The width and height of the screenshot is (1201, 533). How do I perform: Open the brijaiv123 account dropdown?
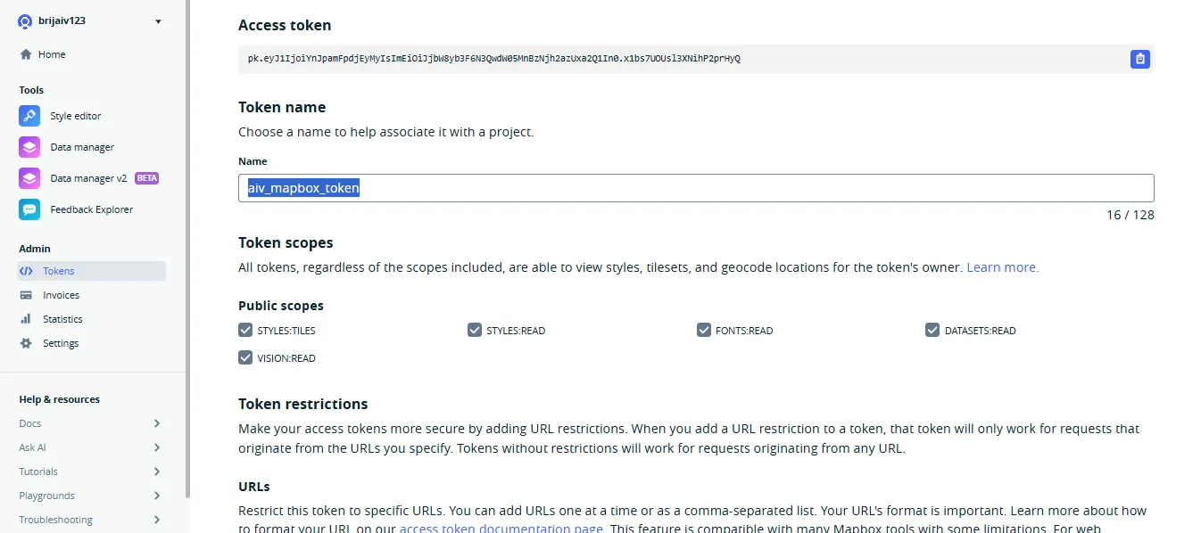159,21
